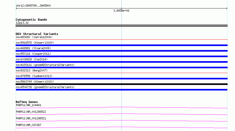Click the right arrowhead of the ruler
Screen dimensions: 235x131
pos(227,8)
